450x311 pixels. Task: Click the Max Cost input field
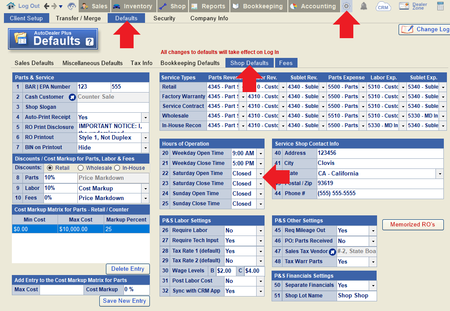pyautogui.click(x=62, y=290)
